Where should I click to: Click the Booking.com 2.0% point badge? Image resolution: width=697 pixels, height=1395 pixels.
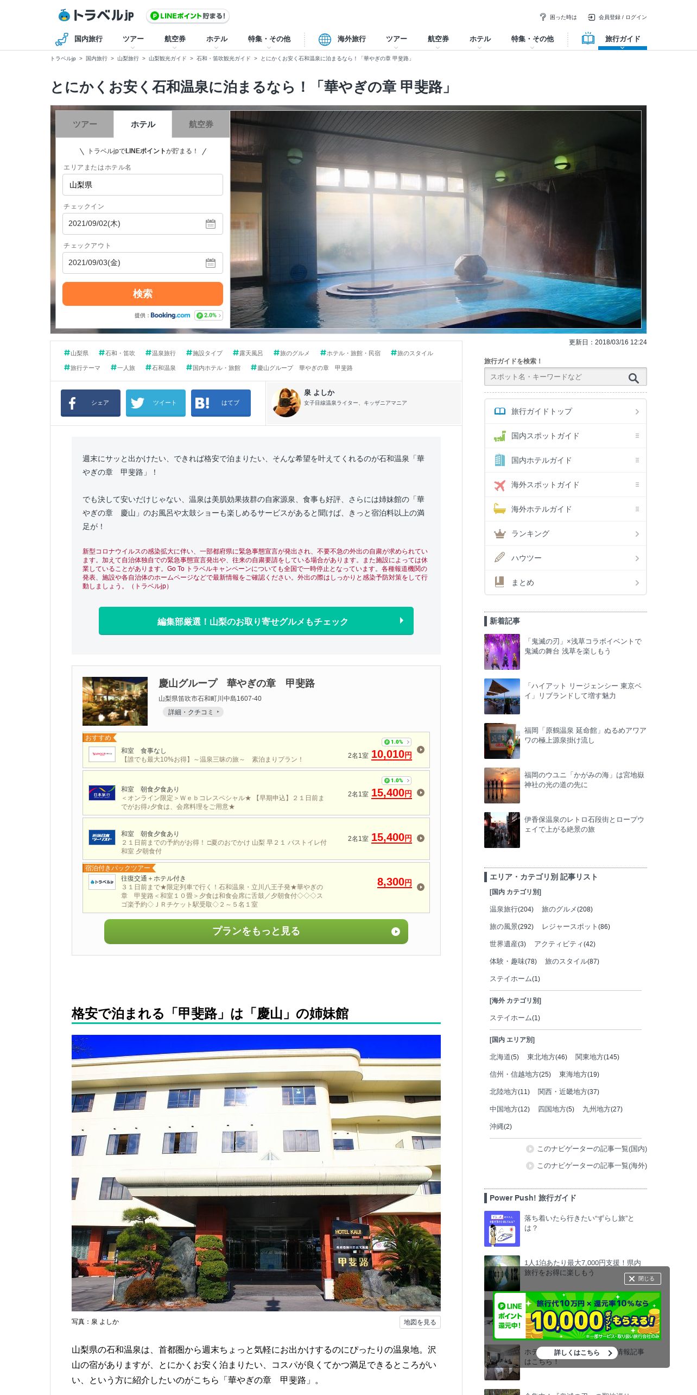coord(208,315)
